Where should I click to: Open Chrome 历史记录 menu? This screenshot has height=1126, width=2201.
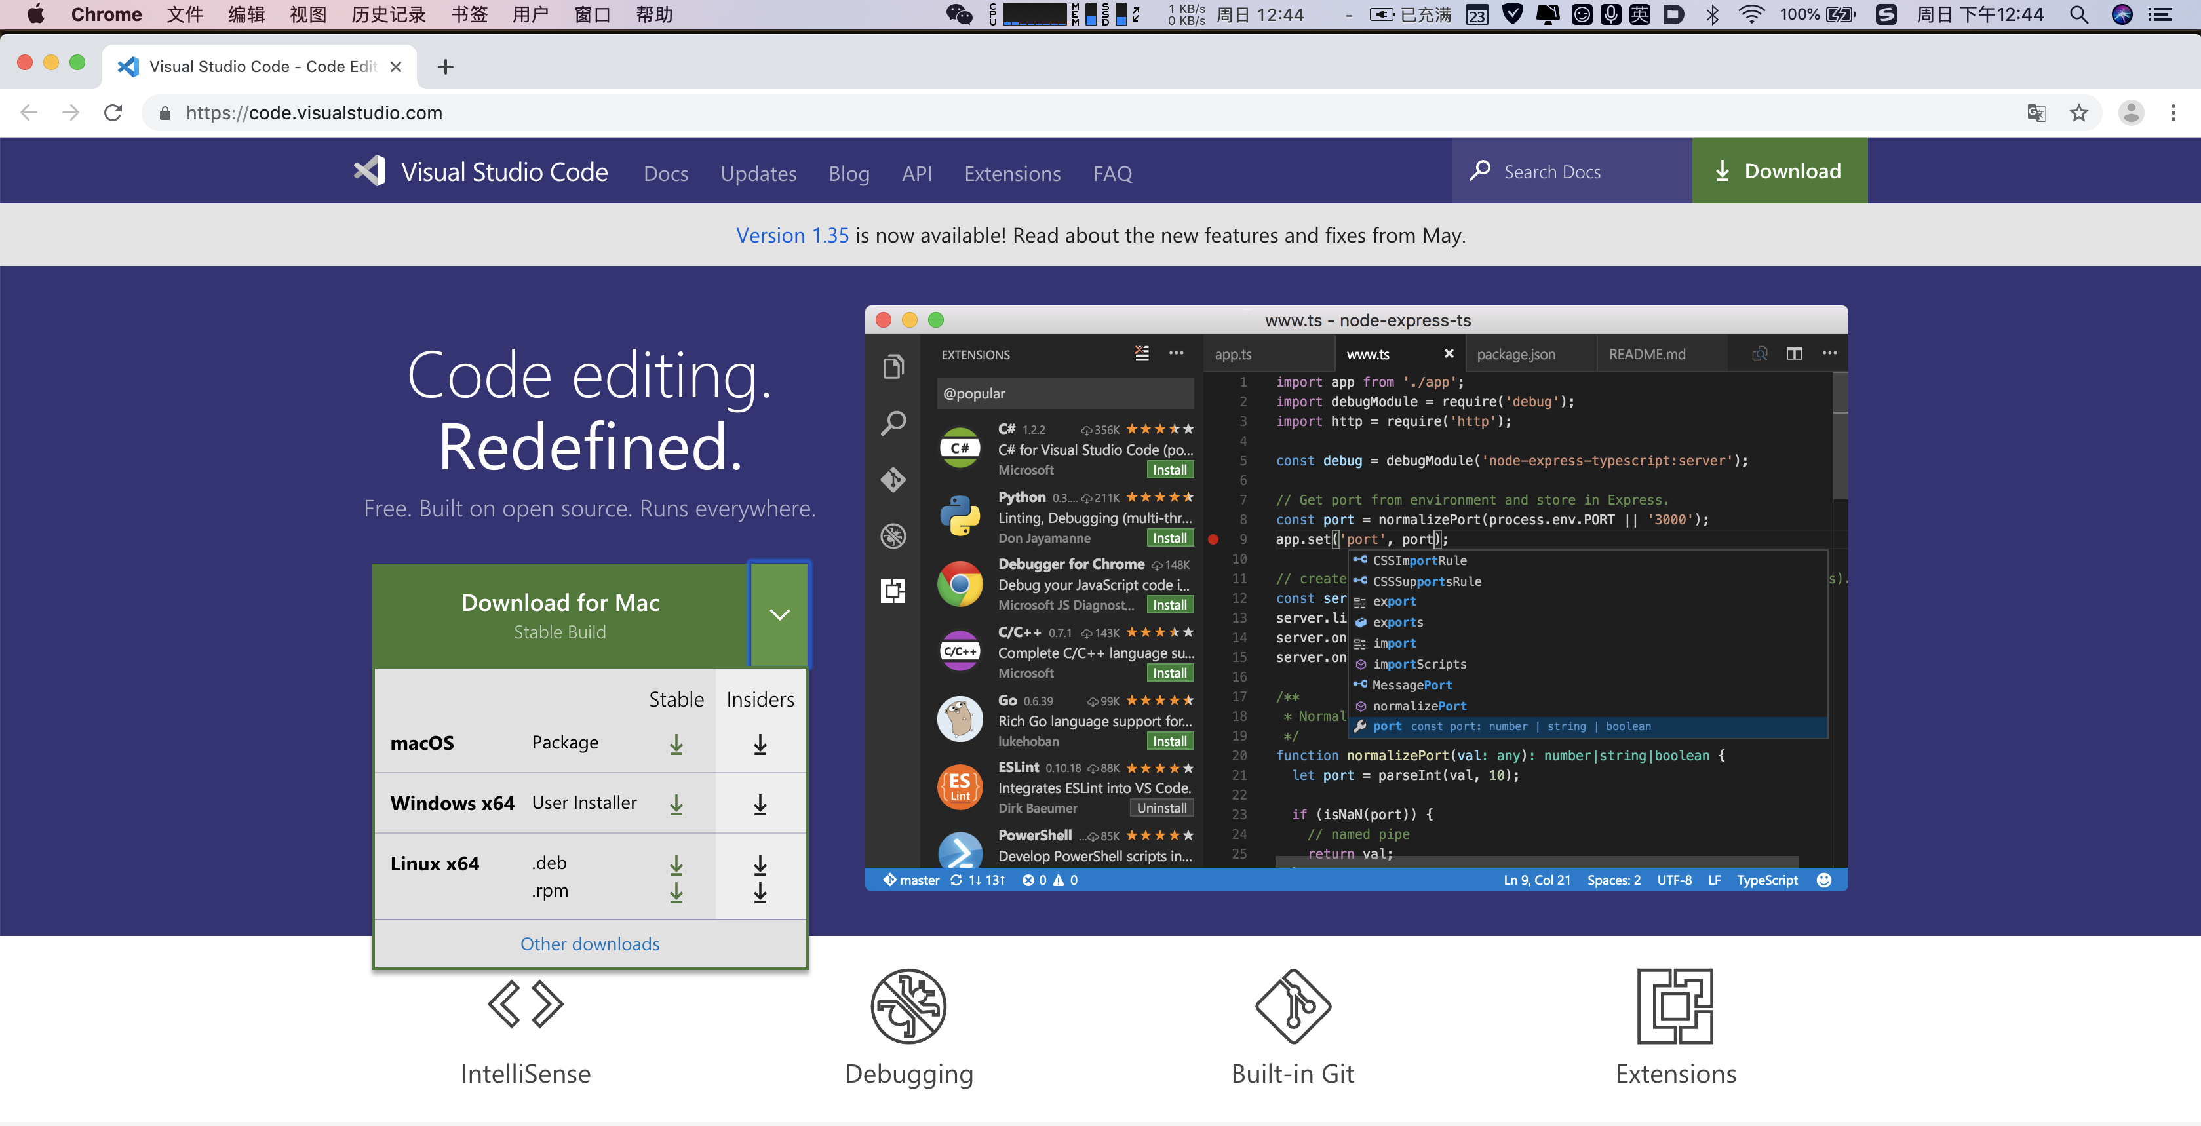tap(388, 14)
